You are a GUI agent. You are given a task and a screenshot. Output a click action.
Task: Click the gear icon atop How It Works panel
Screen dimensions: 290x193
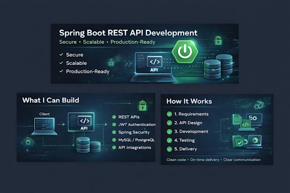coord(259,105)
